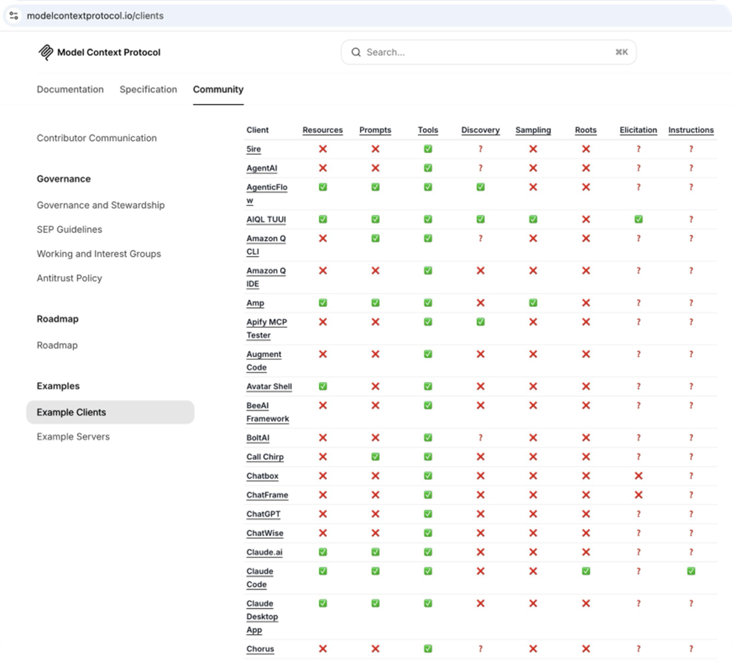Click the Model Context Protocol logo icon
Image resolution: width=732 pixels, height=662 pixels.
46,52
